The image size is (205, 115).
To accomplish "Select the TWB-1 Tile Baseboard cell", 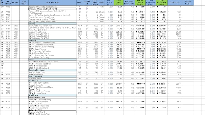I will (x=52, y=66).
